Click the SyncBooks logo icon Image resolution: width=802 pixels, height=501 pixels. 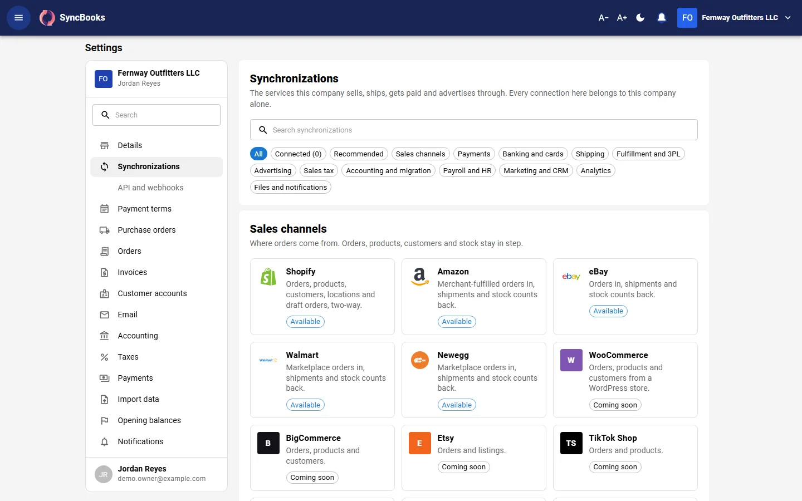click(47, 18)
